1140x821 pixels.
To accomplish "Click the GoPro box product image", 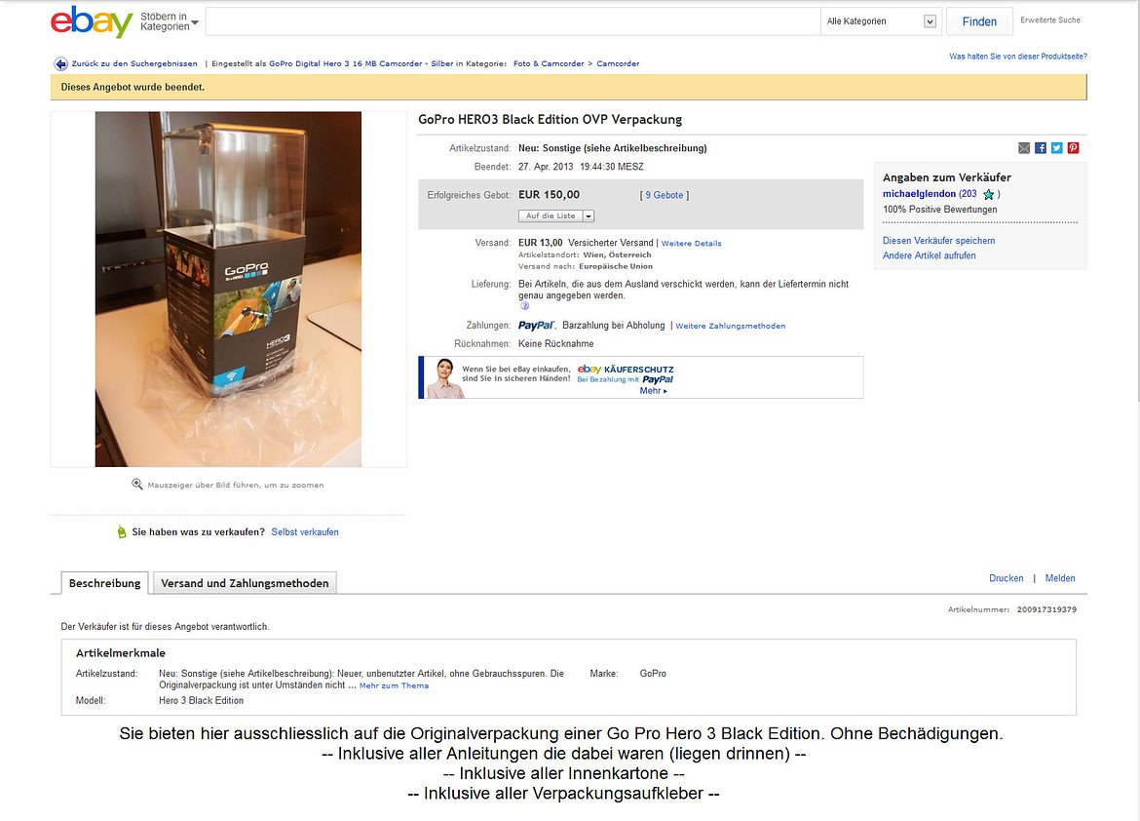I will click(228, 289).
